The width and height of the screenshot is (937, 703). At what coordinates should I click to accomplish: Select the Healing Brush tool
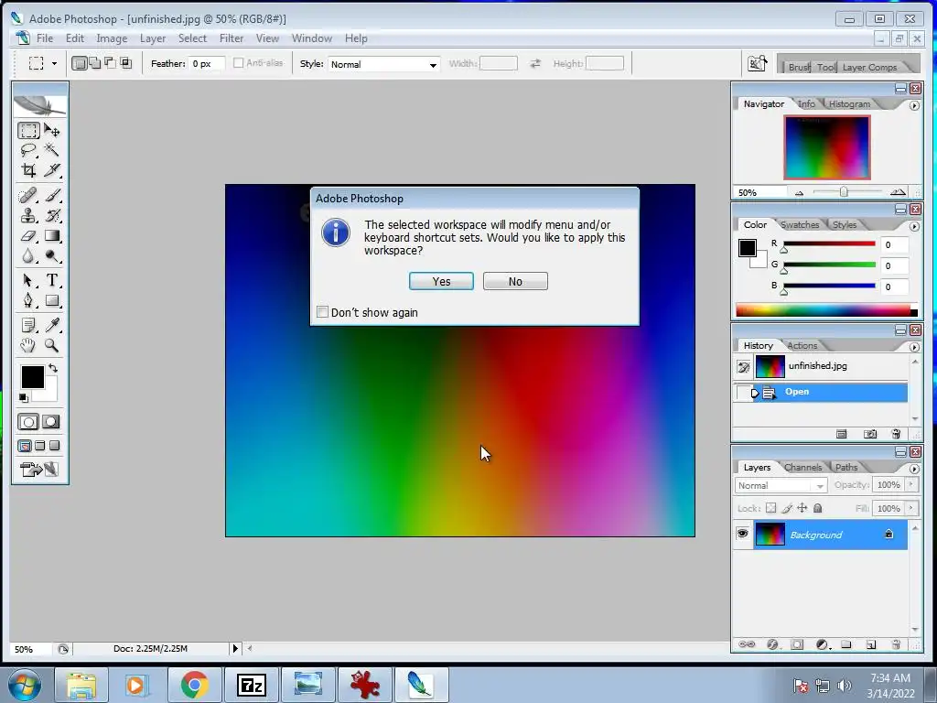[x=28, y=196]
